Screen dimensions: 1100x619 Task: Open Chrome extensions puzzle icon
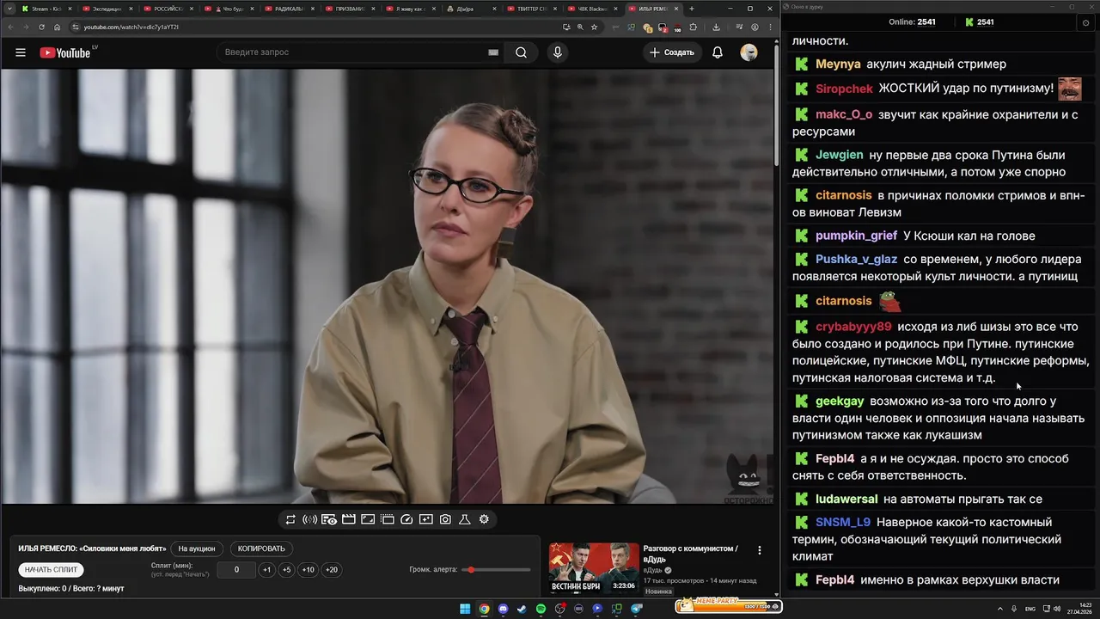[x=694, y=27]
